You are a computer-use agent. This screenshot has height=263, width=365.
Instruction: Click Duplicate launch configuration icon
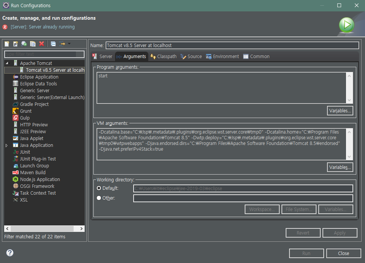pyautogui.click(x=33, y=44)
